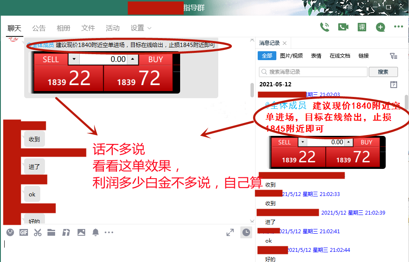Open the 相册 tab
The image size is (409, 262).
[64, 28]
